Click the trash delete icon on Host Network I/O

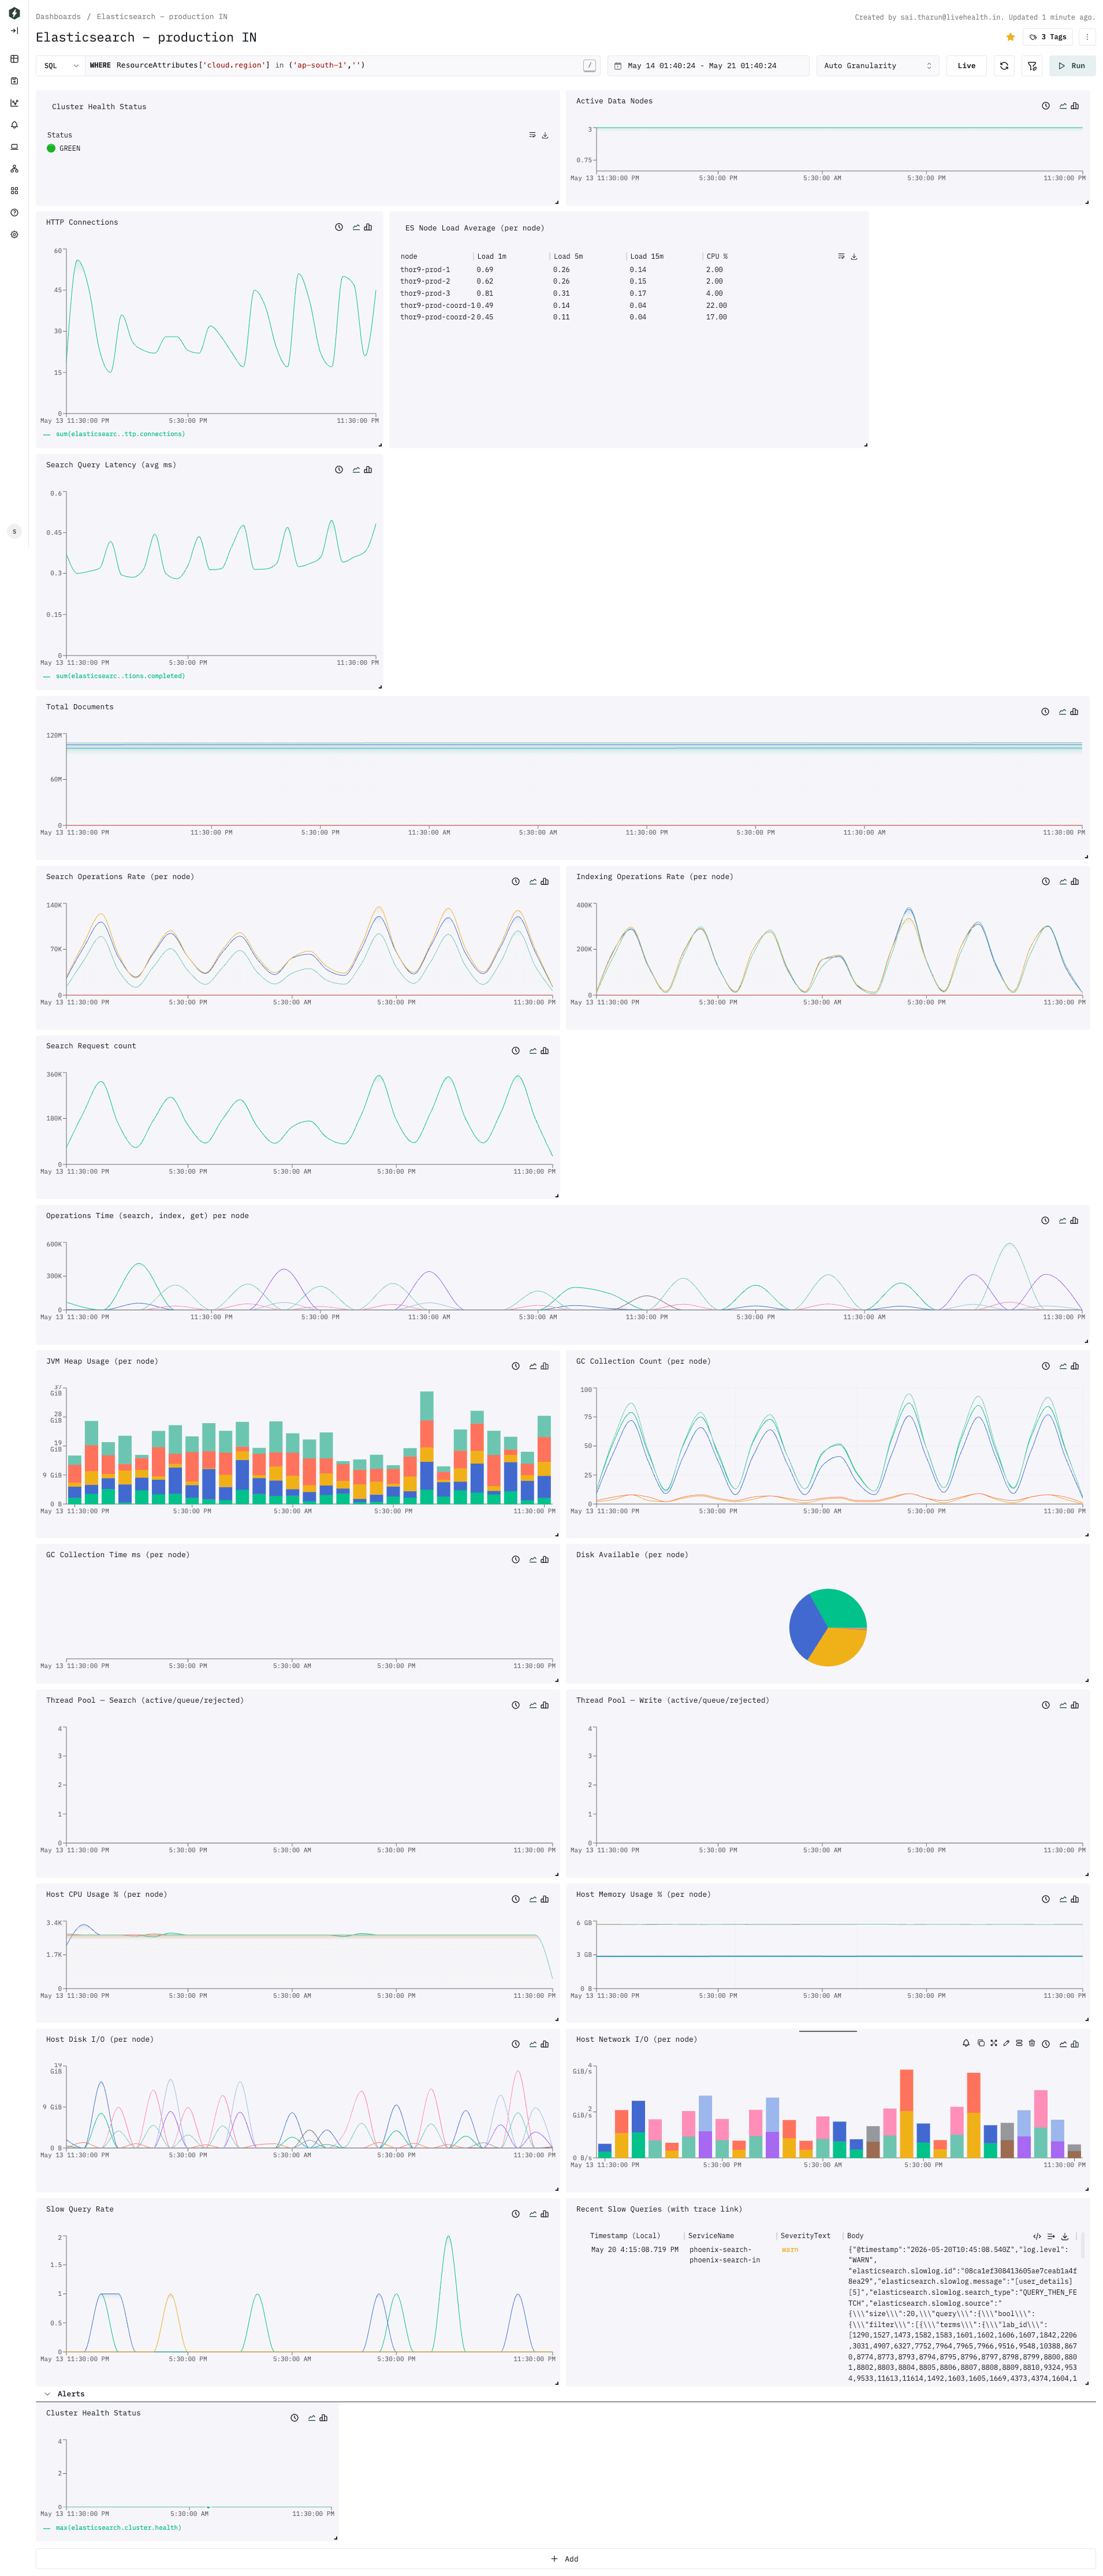tap(1032, 2043)
